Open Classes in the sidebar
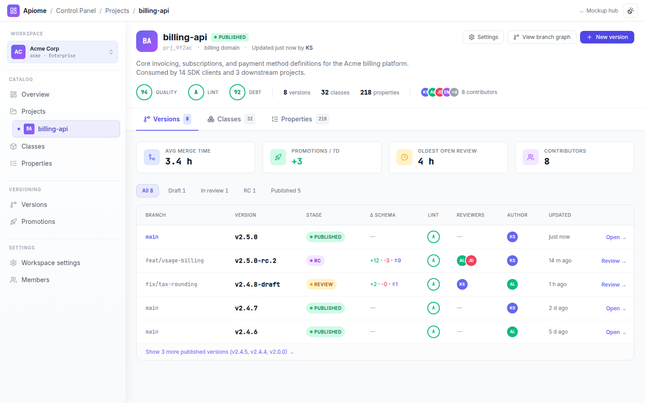645x403 pixels. click(63, 146)
